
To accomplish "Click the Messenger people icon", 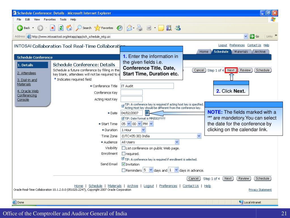I will point(178,28).
